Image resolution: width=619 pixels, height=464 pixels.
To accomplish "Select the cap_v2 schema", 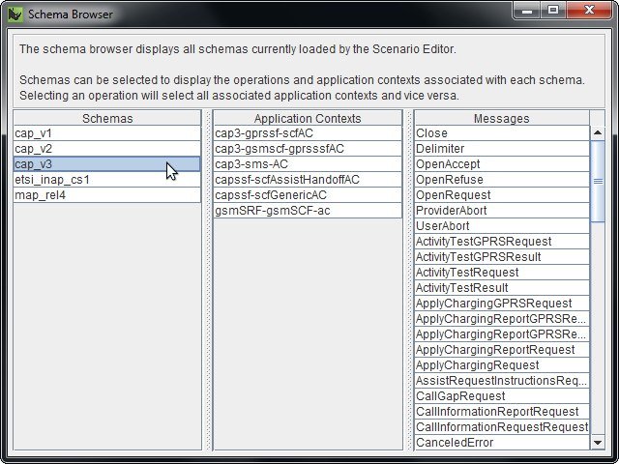I will click(107, 149).
